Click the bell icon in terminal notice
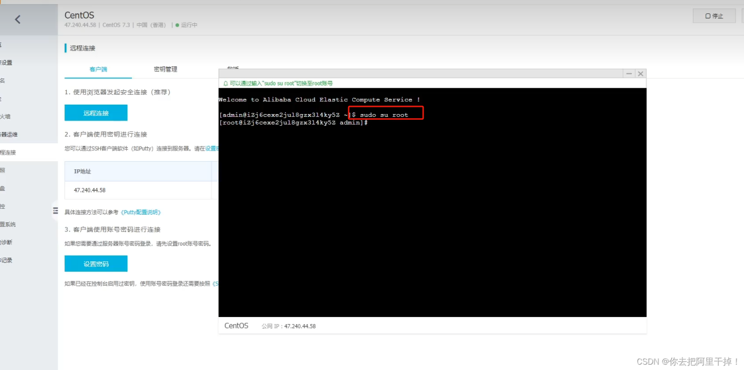 point(226,84)
